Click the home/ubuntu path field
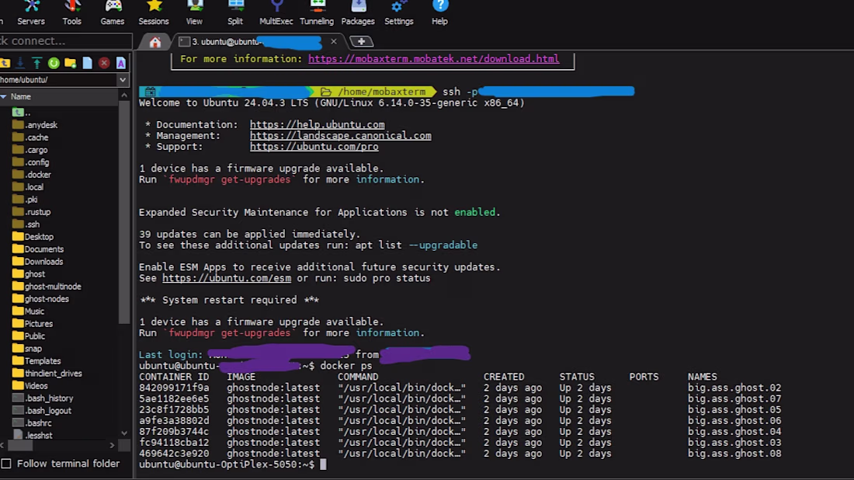Image resolution: width=854 pixels, height=480 pixels. (57, 80)
